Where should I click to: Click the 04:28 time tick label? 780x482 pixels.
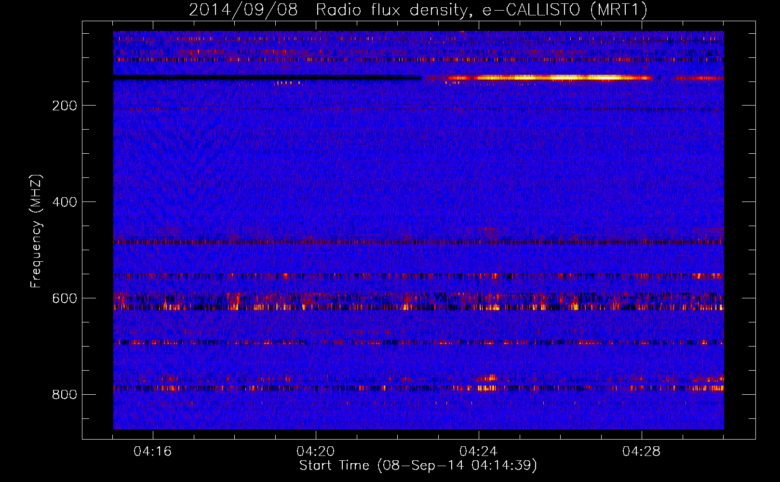pos(642,452)
